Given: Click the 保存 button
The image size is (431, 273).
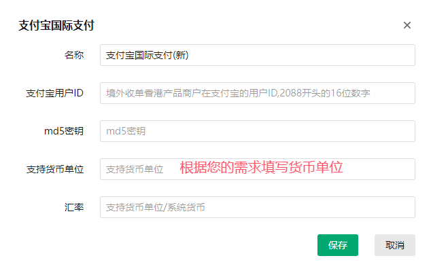Looking at the screenshot, I should point(338,245).
